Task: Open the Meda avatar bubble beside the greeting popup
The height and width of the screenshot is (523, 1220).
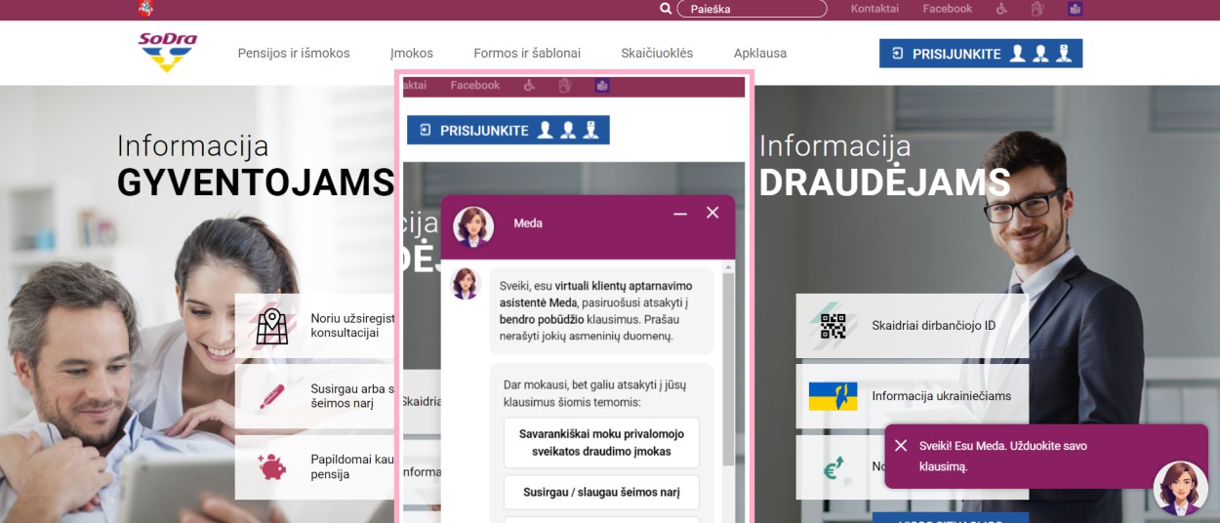Action: point(1180,488)
